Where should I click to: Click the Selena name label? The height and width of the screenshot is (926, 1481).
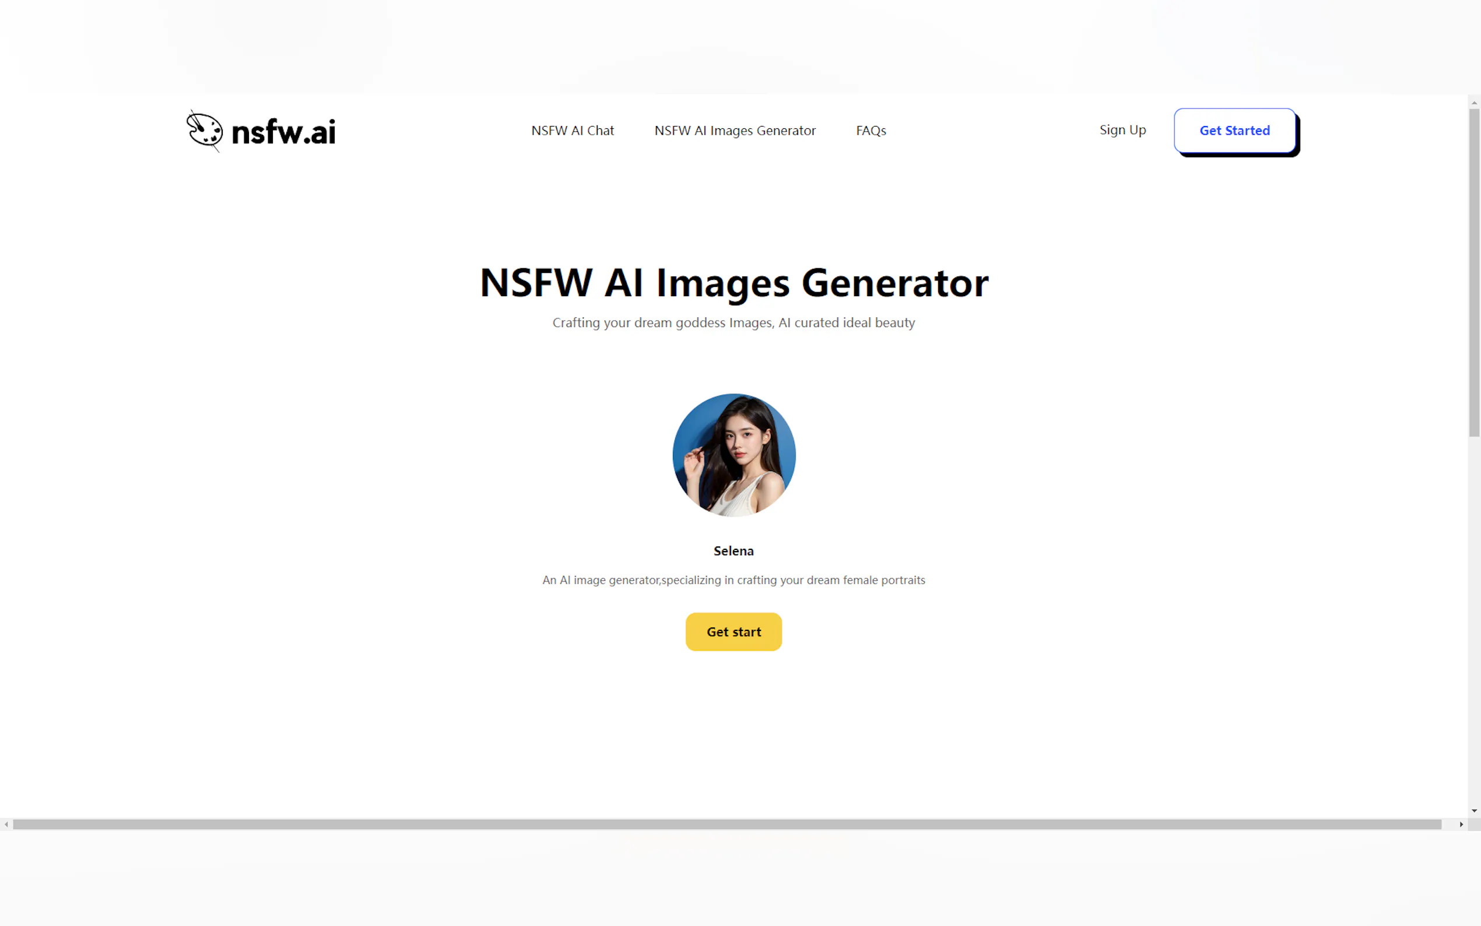click(x=733, y=550)
